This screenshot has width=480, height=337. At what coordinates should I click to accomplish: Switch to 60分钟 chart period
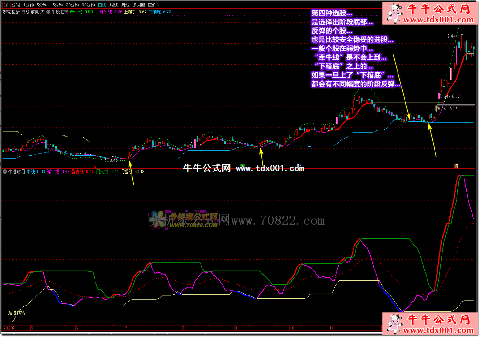[88, 5]
